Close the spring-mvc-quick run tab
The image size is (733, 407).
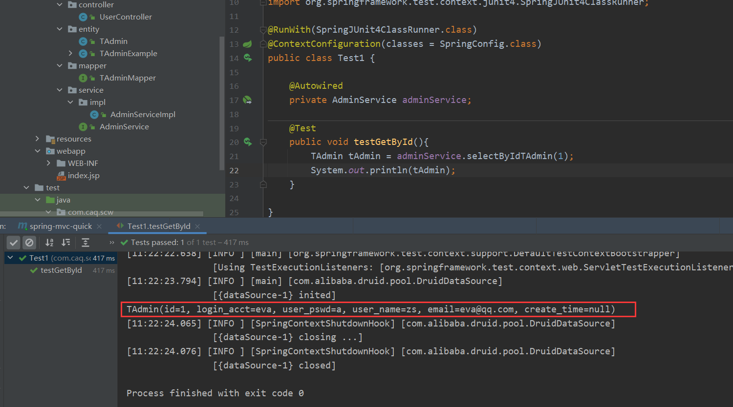click(99, 226)
